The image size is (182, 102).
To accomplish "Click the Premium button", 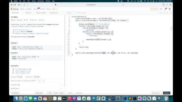I will (x=154, y=9).
